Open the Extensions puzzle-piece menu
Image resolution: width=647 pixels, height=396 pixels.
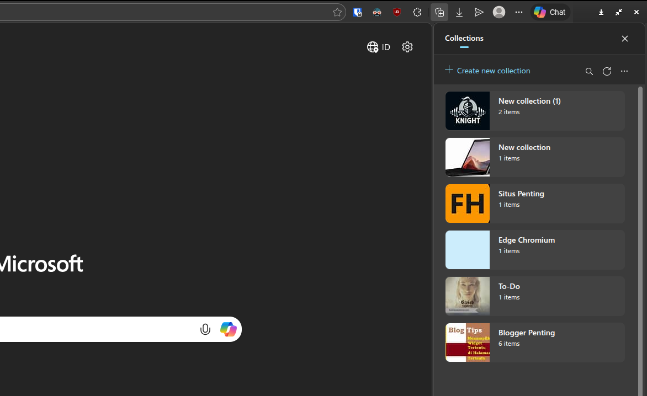pos(417,12)
